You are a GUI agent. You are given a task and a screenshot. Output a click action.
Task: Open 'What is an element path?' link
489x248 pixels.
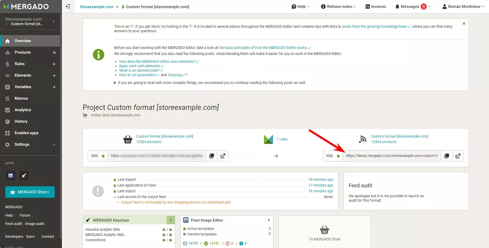tap(141, 70)
